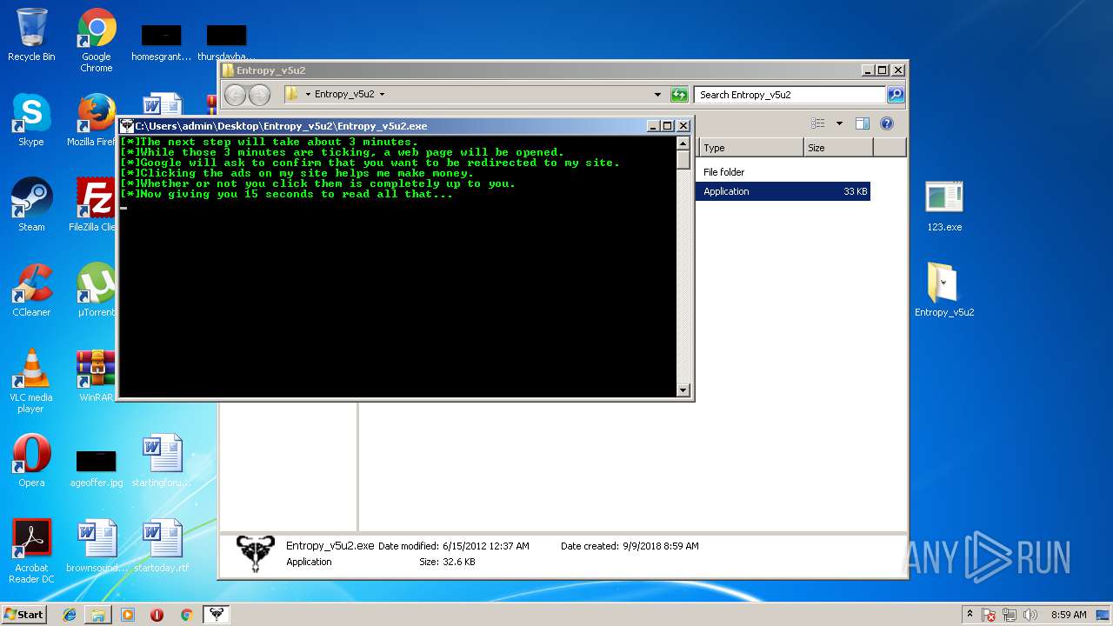This screenshot has height=626, width=1113.
Task: Click the Opera icon in the taskbar
Action: pyautogui.click(x=157, y=615)
